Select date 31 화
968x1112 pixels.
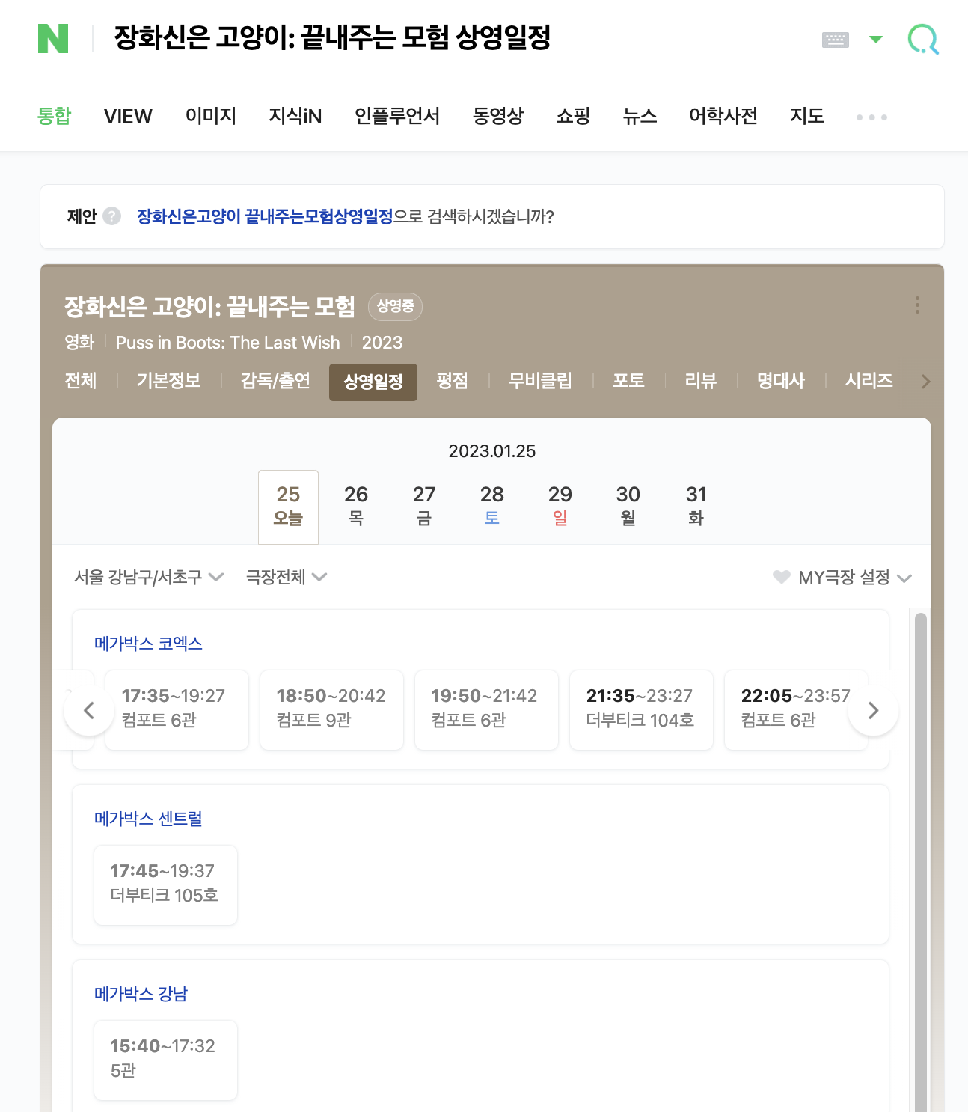point(696,507)
